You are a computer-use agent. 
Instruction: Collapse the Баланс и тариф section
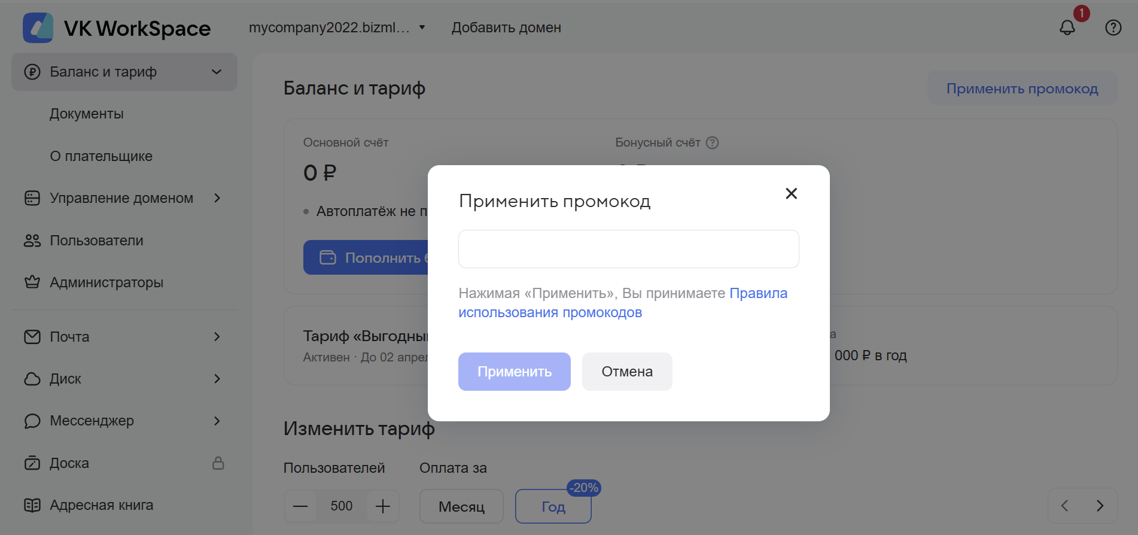click(217, 72)
